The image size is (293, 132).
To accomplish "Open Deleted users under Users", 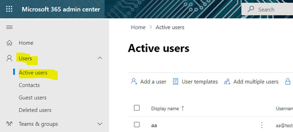I will 35,110.
